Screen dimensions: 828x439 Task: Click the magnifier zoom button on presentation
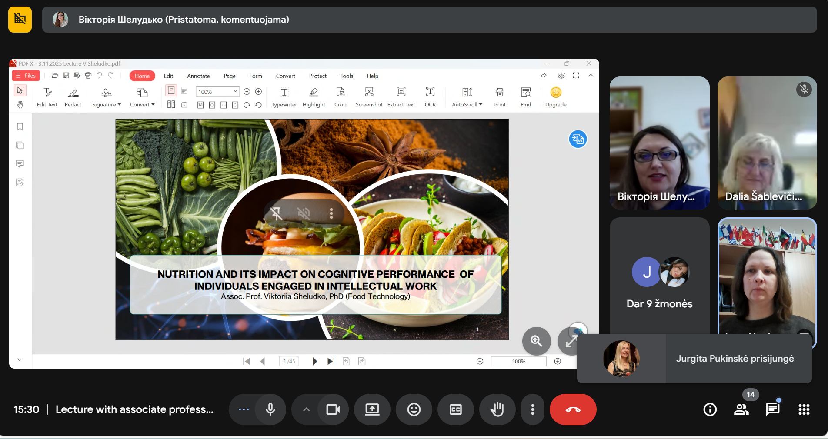[x=536, y=341]
